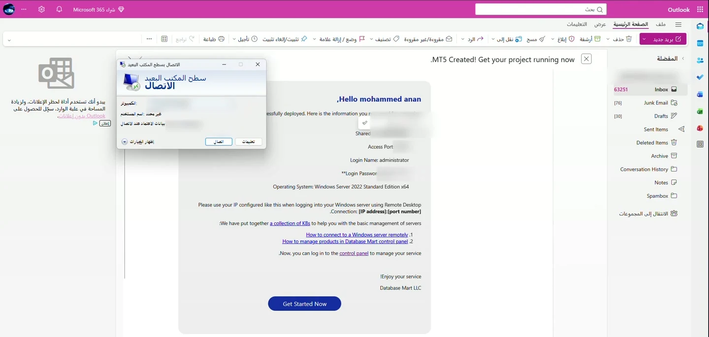Click the view settings icon beside undo
This screenshot has height=337, width=709.
(x=164, y=39)
